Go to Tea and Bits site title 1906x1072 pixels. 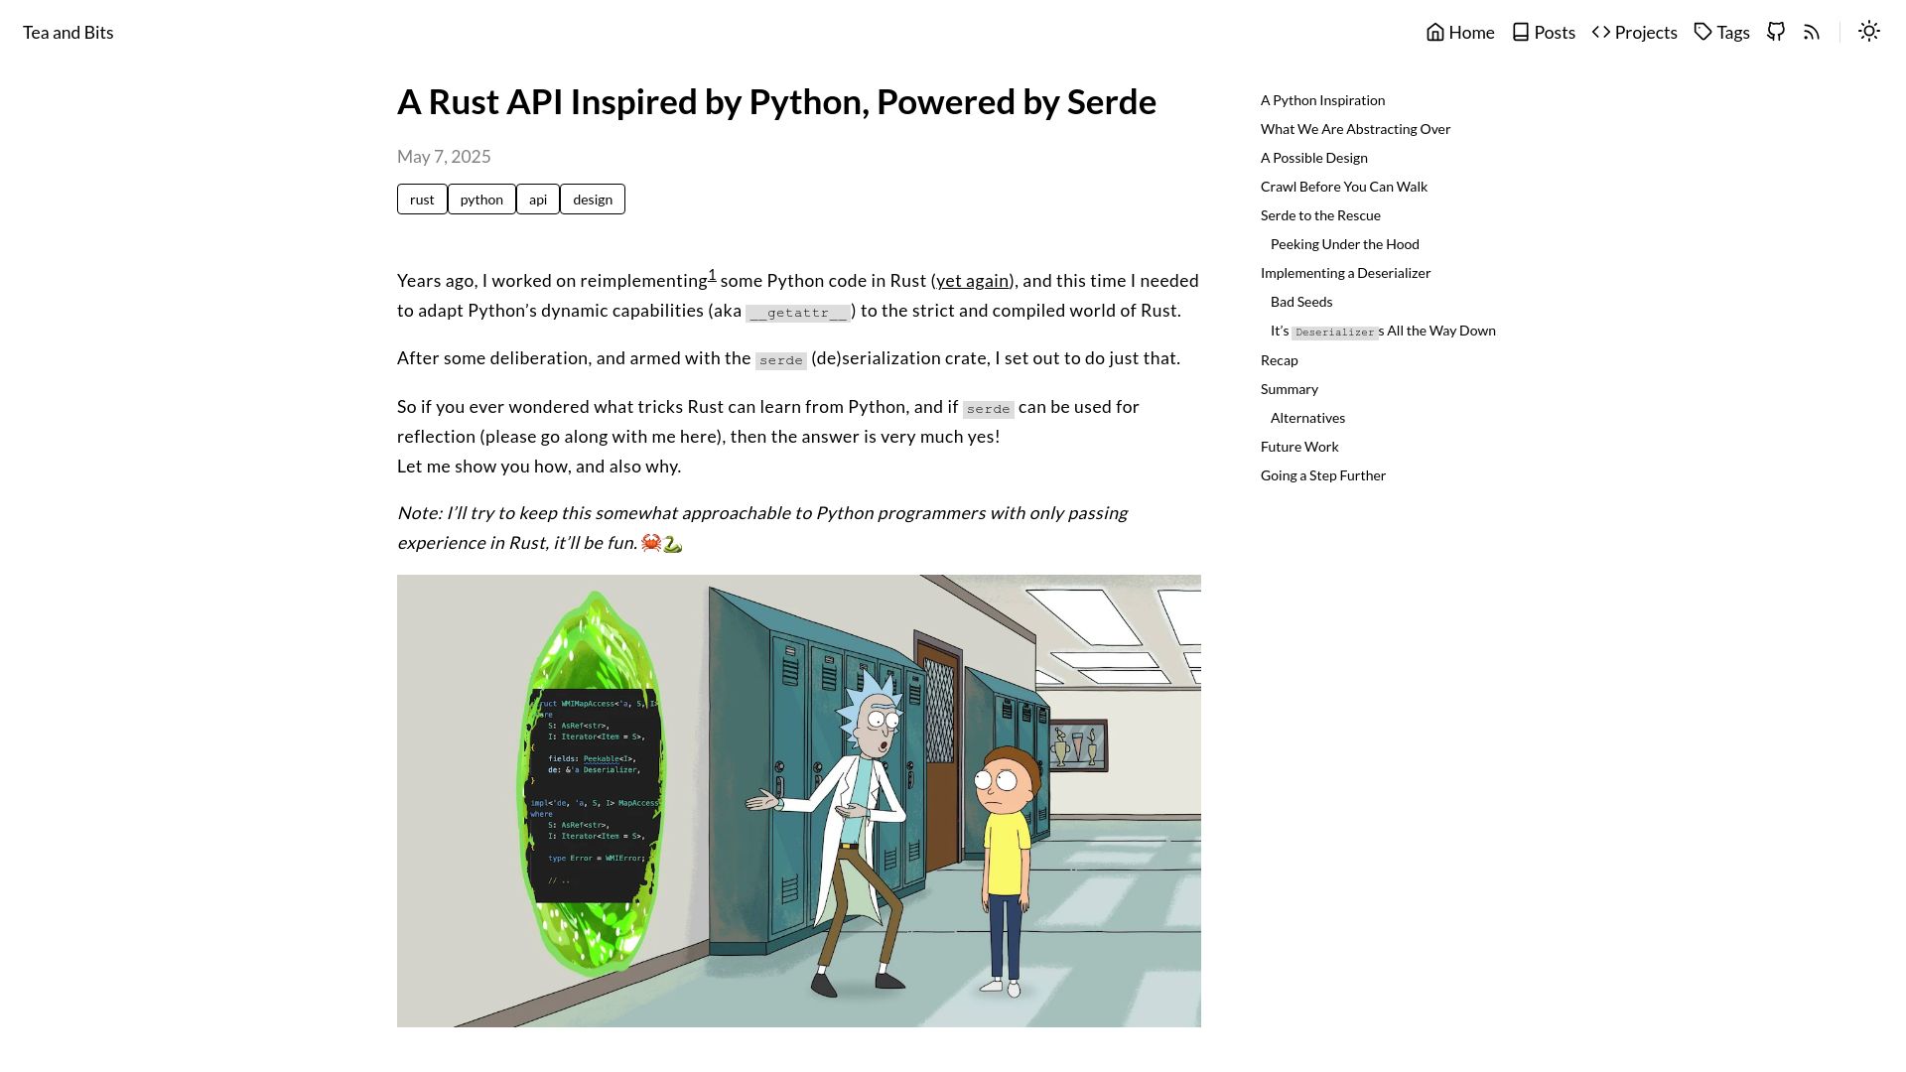pos(68,33)
